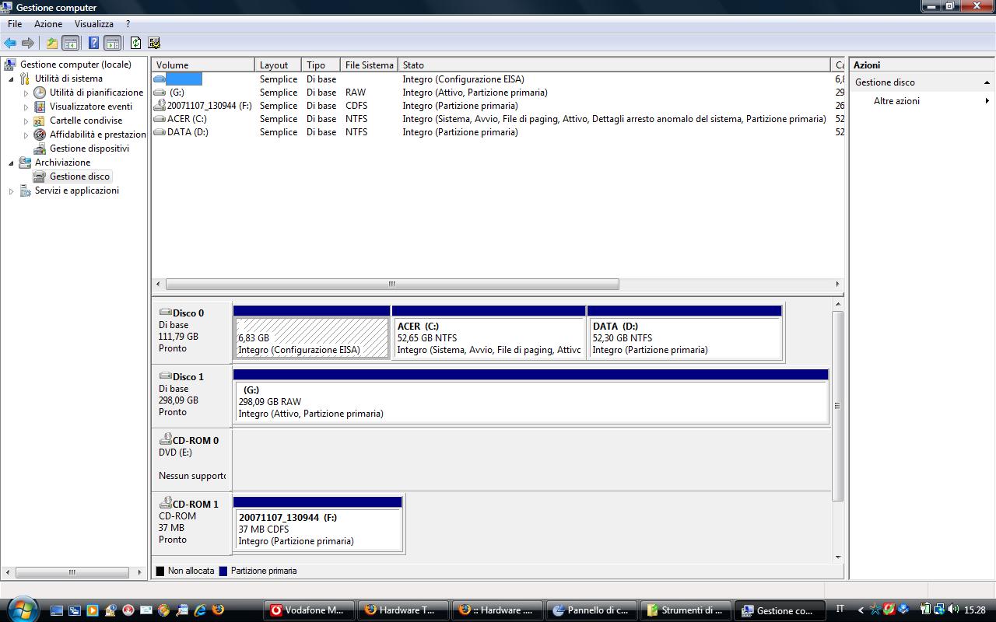The width and height of the screenshot is (996, 622).
Task: Click the Refresh toolbar icon
Action: click(135, 44)
